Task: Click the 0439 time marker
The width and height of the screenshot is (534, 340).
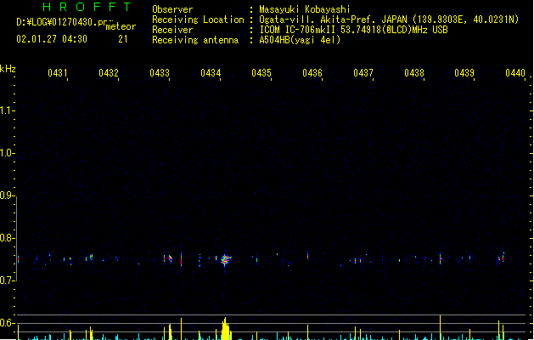Action: (x=464, y=72)
